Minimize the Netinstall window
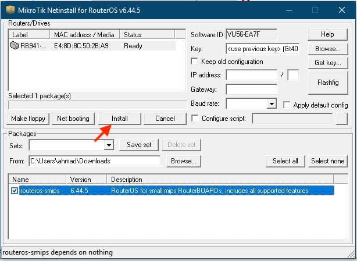The image size is (357, 261). tap(289, 10)
